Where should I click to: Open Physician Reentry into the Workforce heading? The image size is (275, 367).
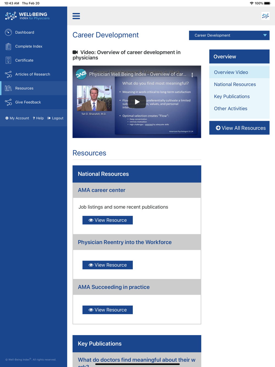(x=125, y=242)
